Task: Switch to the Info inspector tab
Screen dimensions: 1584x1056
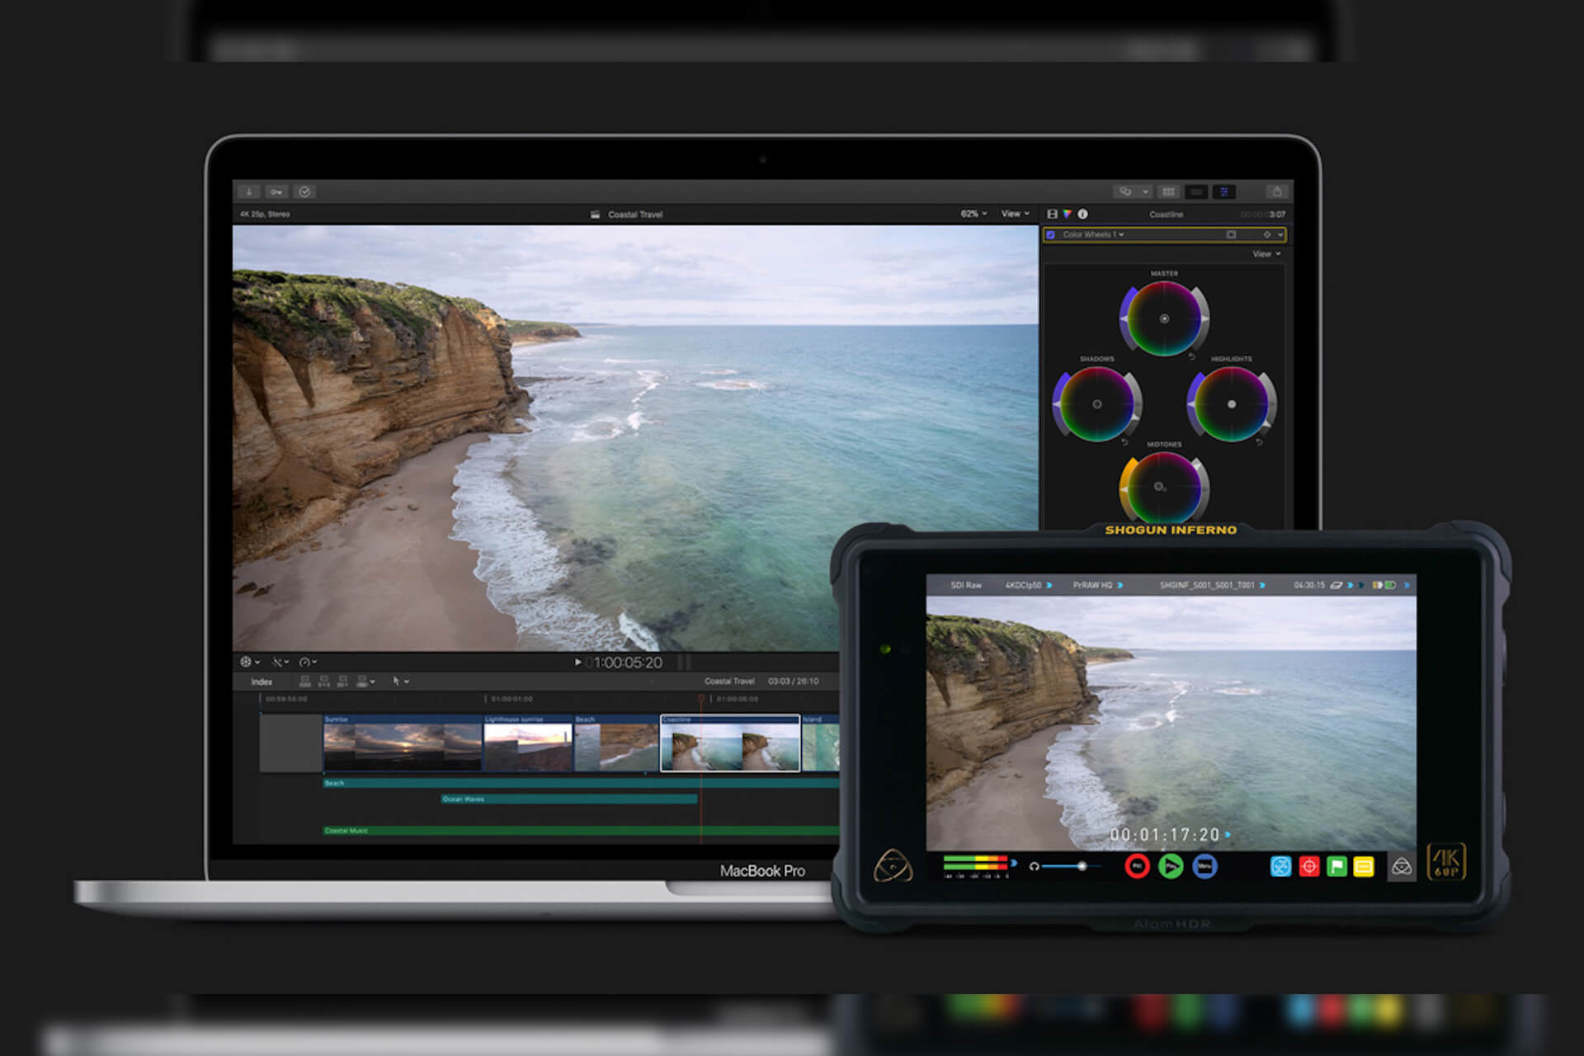Action: tap(1082, 214)
